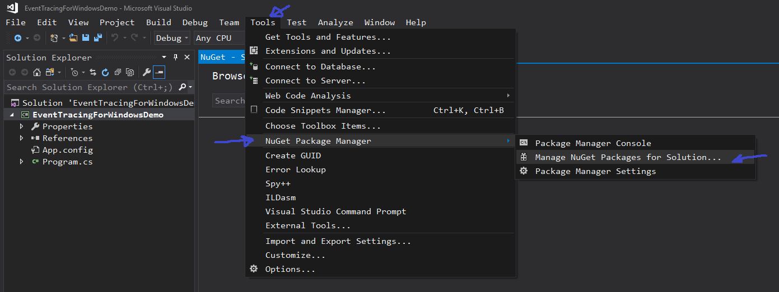The height and width of the screenshot is (292, 779).
Task: Click the Connect to Database icon
Action: pyautogui.click(x=254, y=67)
